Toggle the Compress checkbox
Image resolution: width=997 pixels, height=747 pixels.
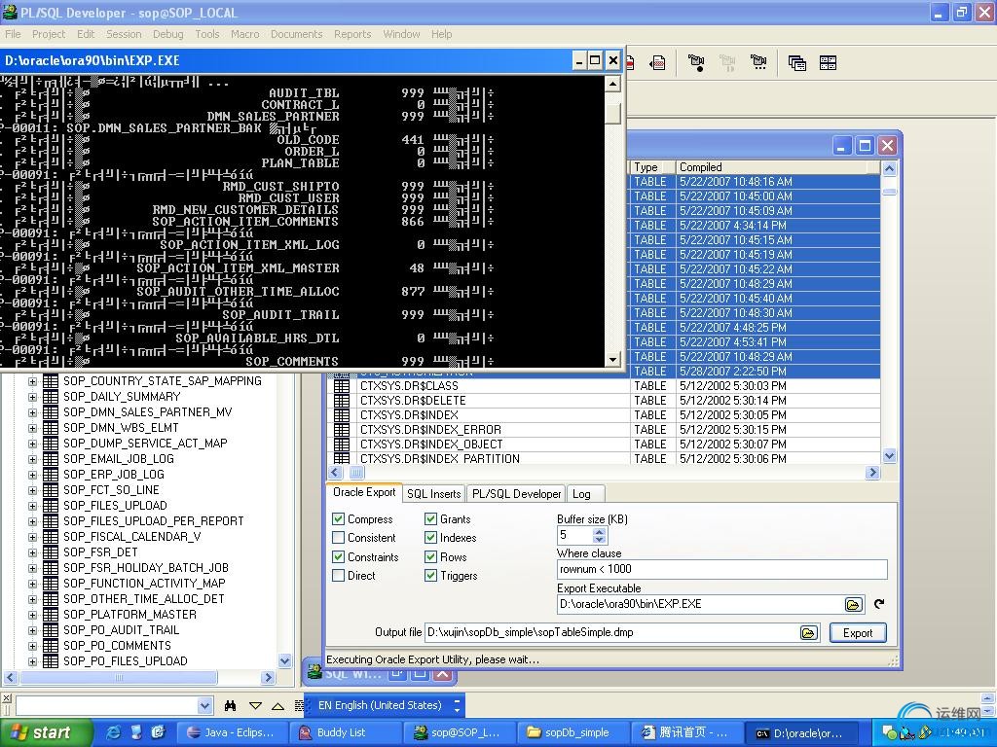coord(338,519)
